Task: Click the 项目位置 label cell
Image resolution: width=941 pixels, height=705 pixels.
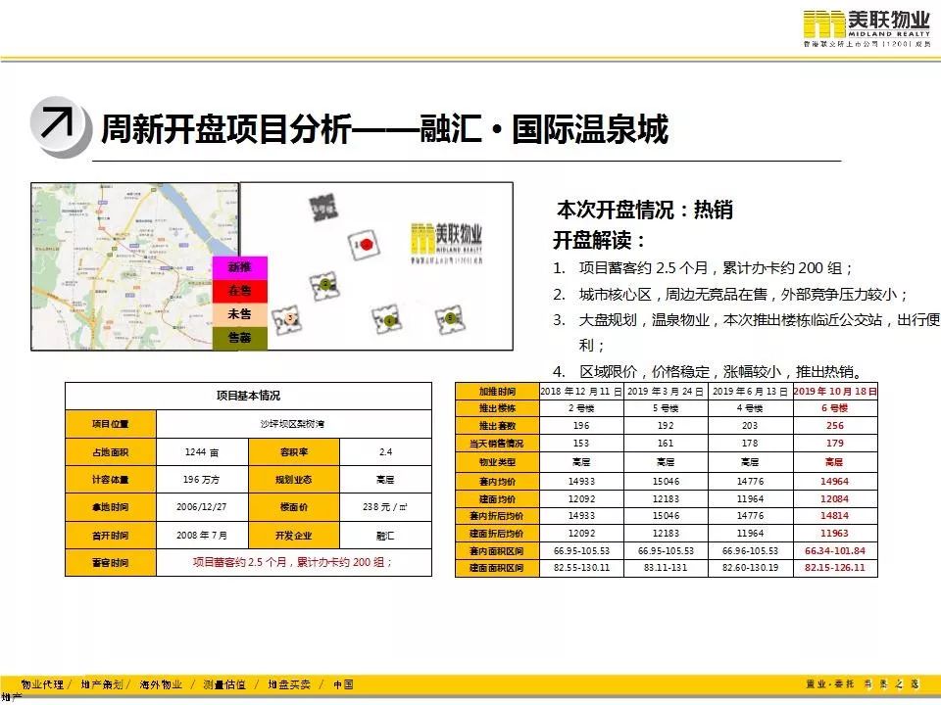Action: point(111,424)
